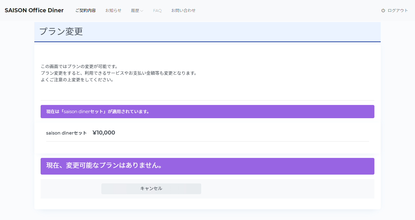Open the FAQ menu item

coord(157,10)
